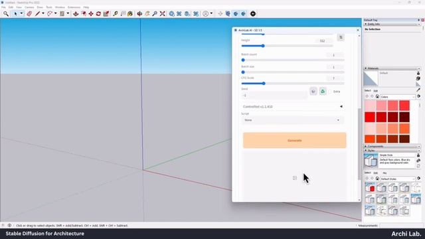The height and width of the screenshot is (239, 425).
Task: Pin the Default Tray panel
Action: 419,20
